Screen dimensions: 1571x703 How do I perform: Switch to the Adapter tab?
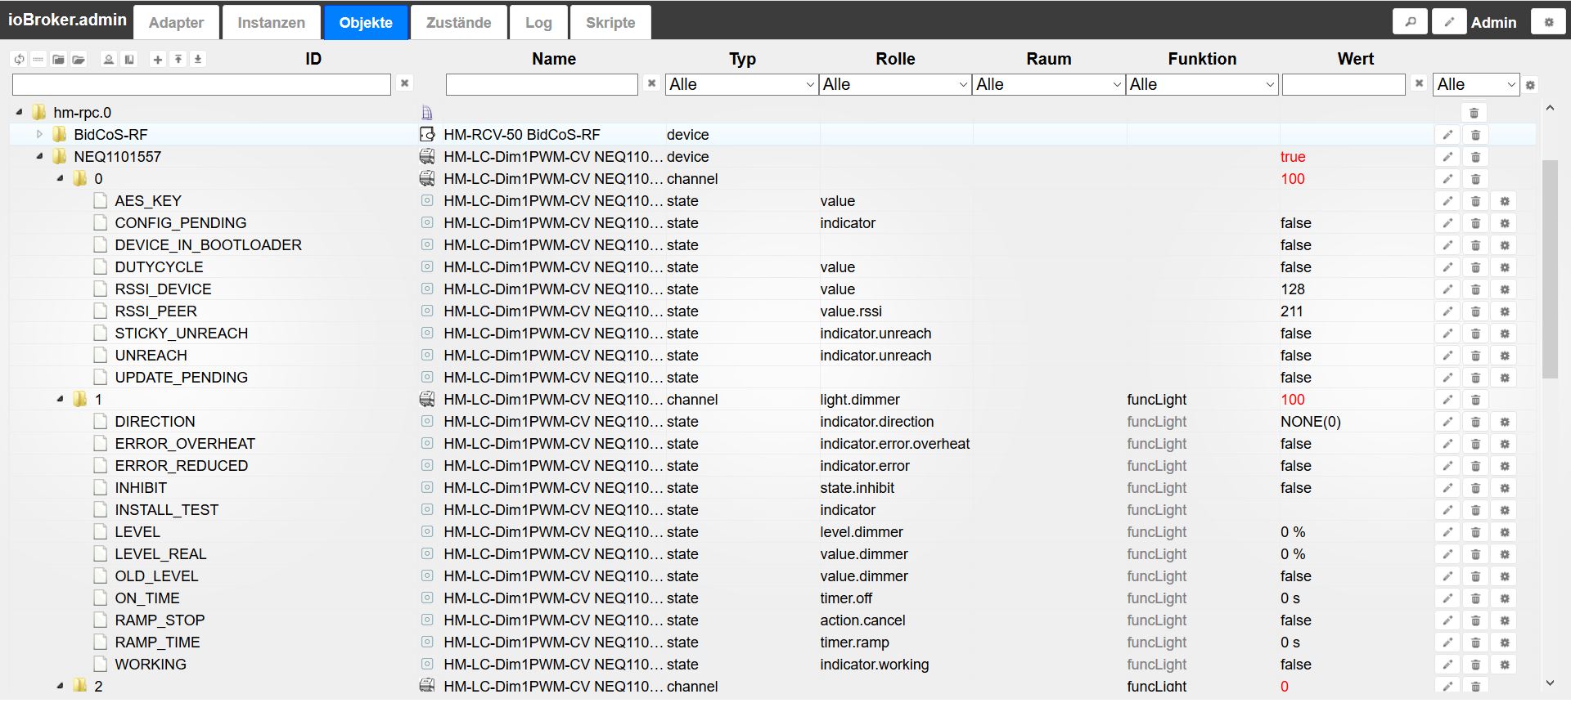[x=177, y=22]
